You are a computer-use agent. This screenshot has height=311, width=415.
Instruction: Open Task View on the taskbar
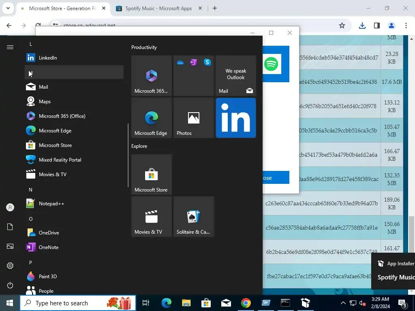click(146, 303)
